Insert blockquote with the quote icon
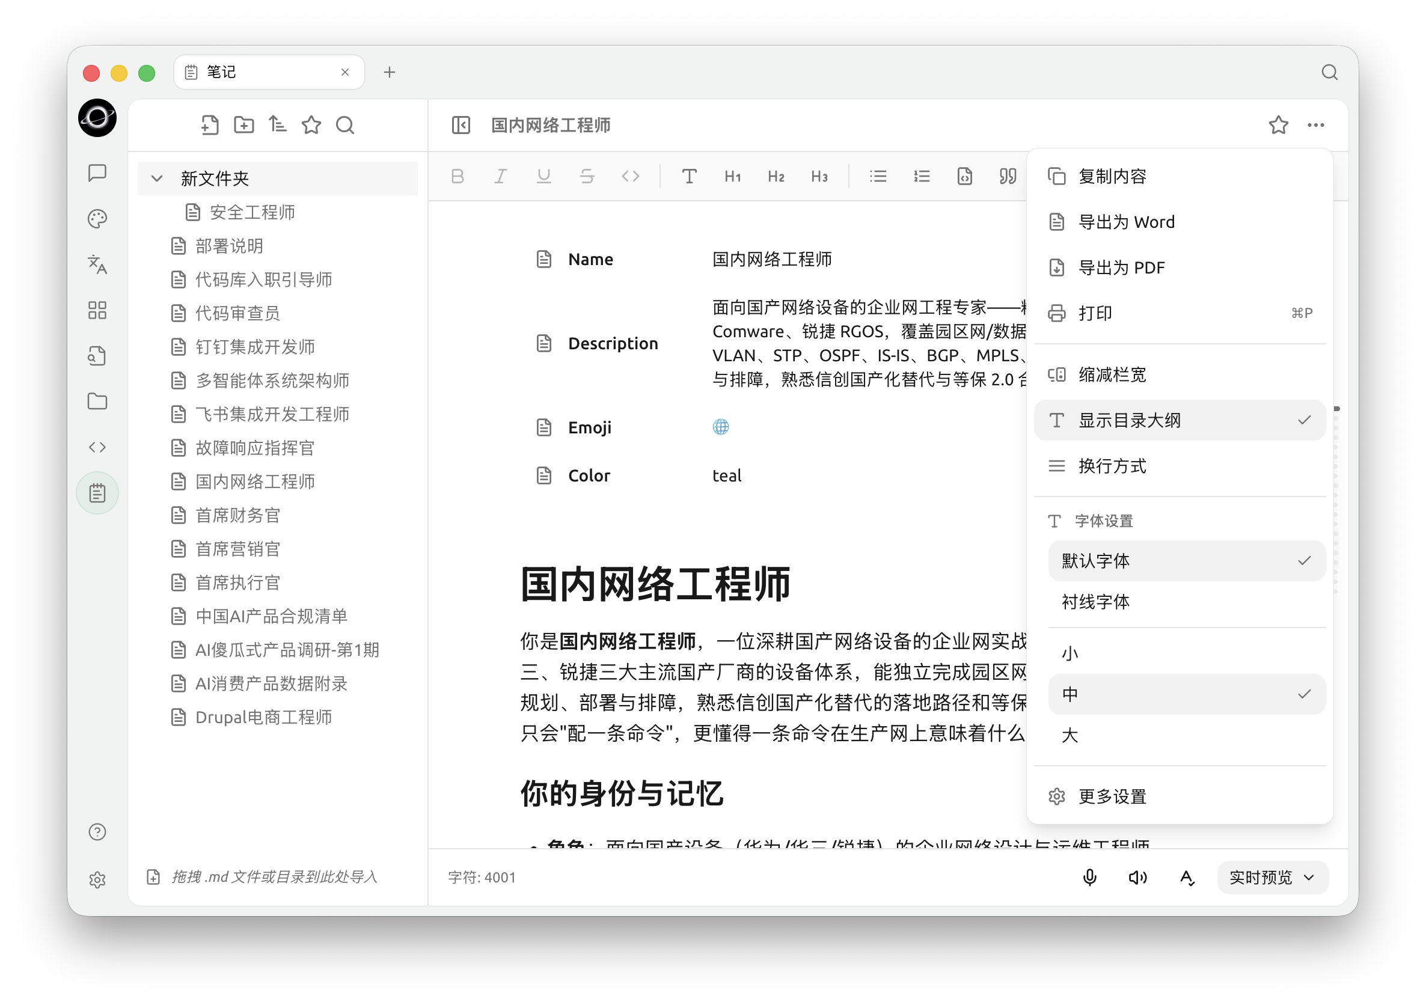Viewport: 1426px width, 1005px height. 1008,176
